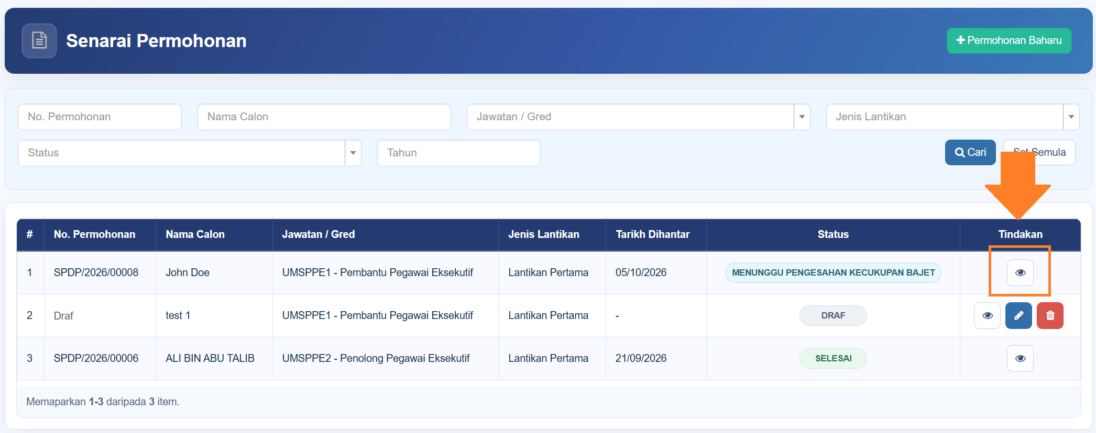Click into the Tahun input field
The image size is (1096, 433).
(458, 153)
